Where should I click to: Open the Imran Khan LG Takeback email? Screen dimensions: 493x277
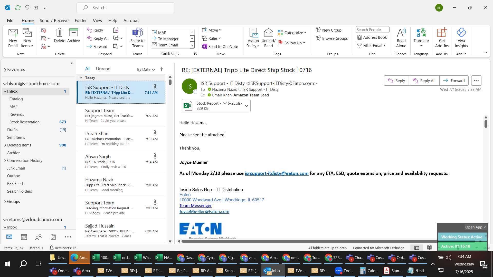121,138
